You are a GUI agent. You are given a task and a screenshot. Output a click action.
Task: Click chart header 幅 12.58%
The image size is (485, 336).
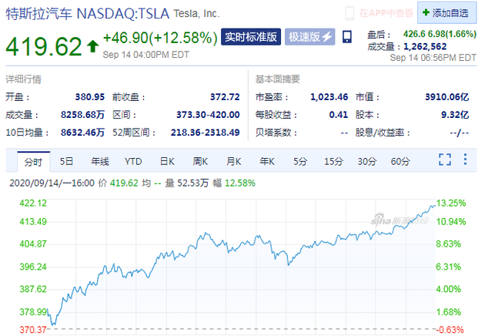coord(234,183)
